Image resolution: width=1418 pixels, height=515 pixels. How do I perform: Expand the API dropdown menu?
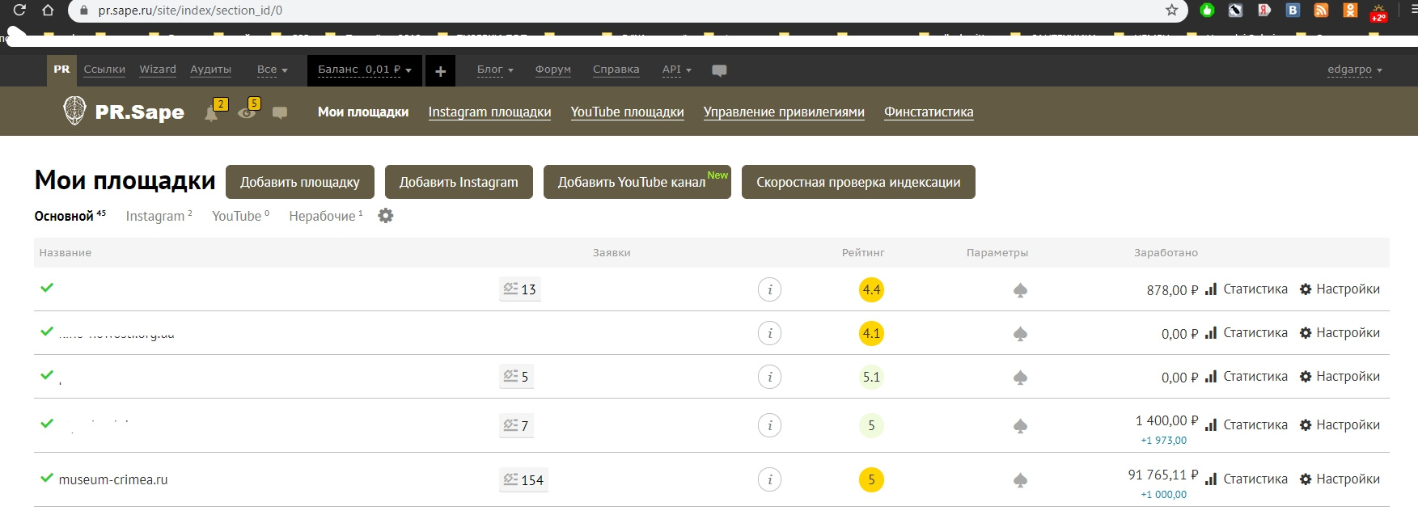[x=677, y=70]
